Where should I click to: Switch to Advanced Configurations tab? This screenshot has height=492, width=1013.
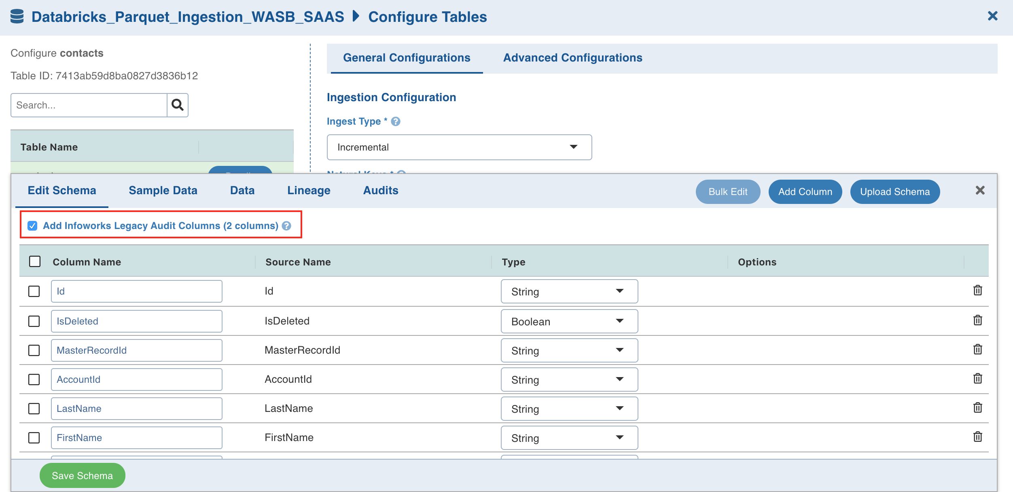point(572,58)
